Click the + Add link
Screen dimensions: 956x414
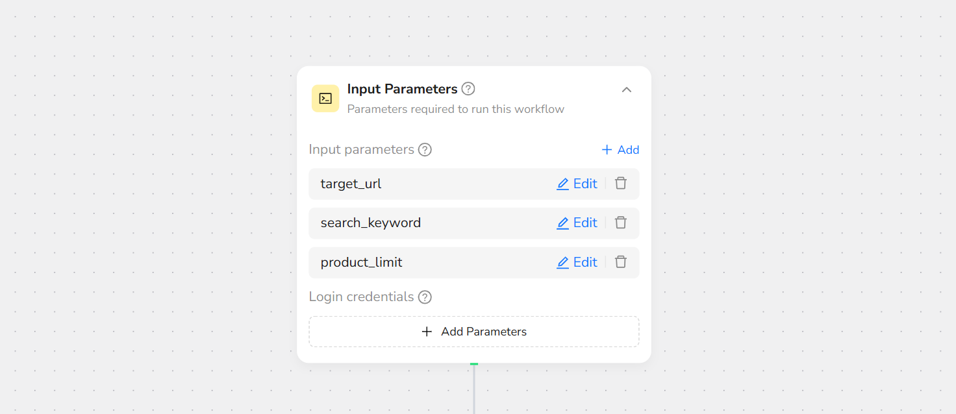pyautogui.click(x=620, y=150)
